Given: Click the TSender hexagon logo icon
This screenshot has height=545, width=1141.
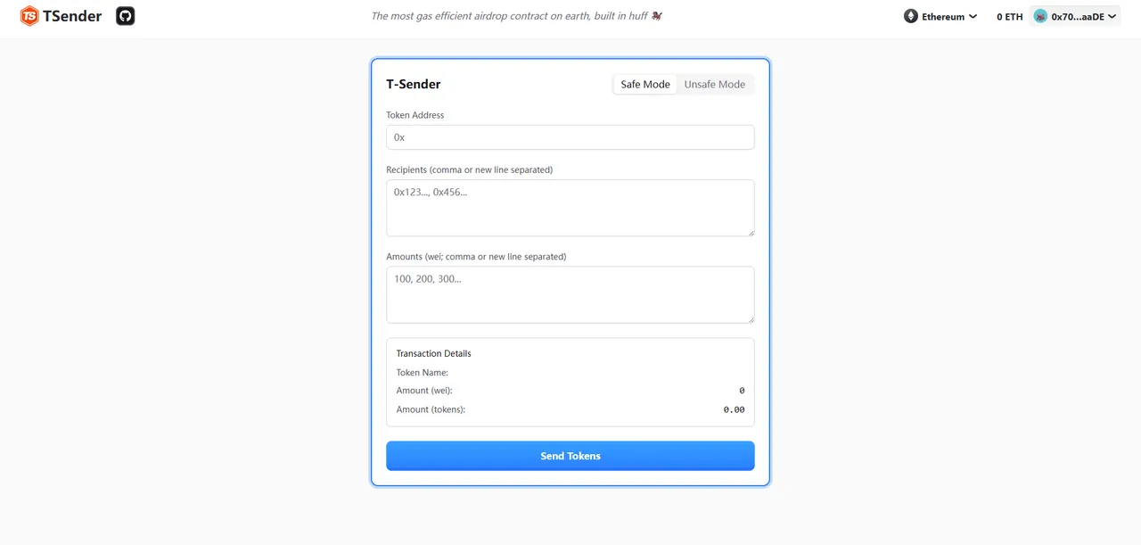Looking at the screenshot, I should pos(28,15).
